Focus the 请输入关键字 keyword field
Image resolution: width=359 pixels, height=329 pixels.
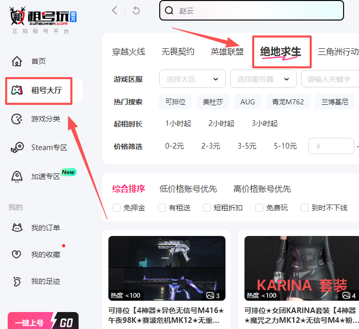pos(330,79)
